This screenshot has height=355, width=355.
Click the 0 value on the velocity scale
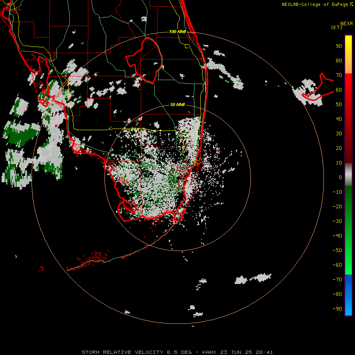tap(340, 177)
